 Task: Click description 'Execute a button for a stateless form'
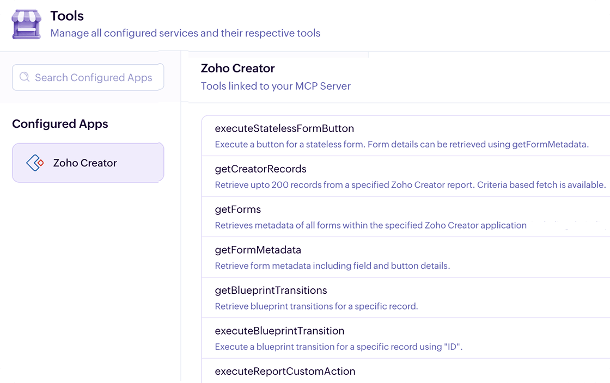402,145
